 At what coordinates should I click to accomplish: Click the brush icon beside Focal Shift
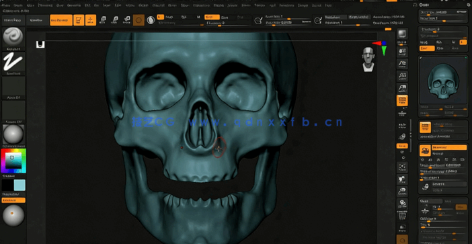click(258, 20)
